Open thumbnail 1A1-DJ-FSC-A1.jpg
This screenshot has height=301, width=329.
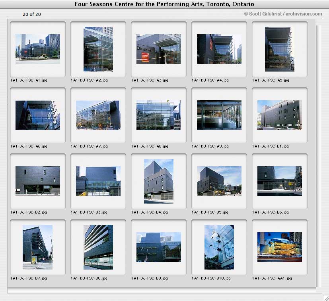(38, 49)
